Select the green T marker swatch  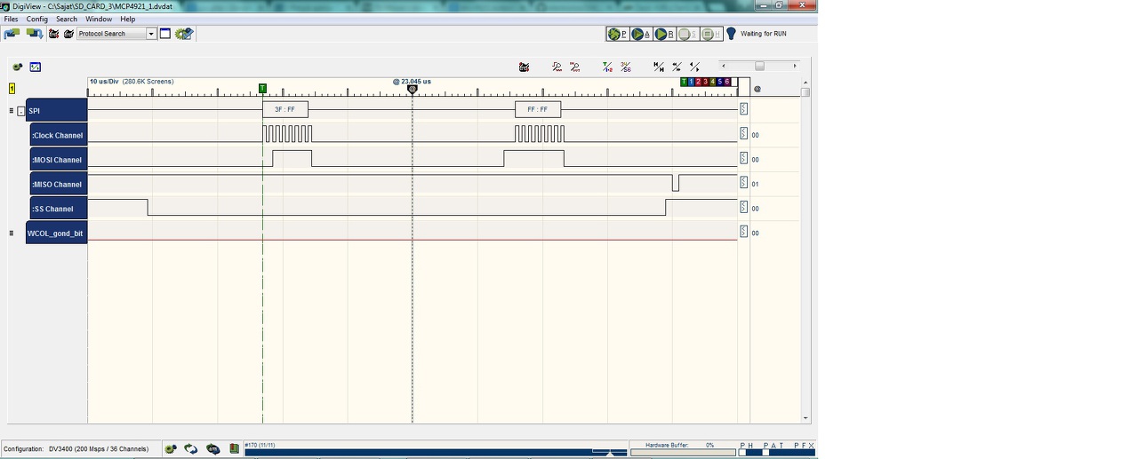click(684, 82)
